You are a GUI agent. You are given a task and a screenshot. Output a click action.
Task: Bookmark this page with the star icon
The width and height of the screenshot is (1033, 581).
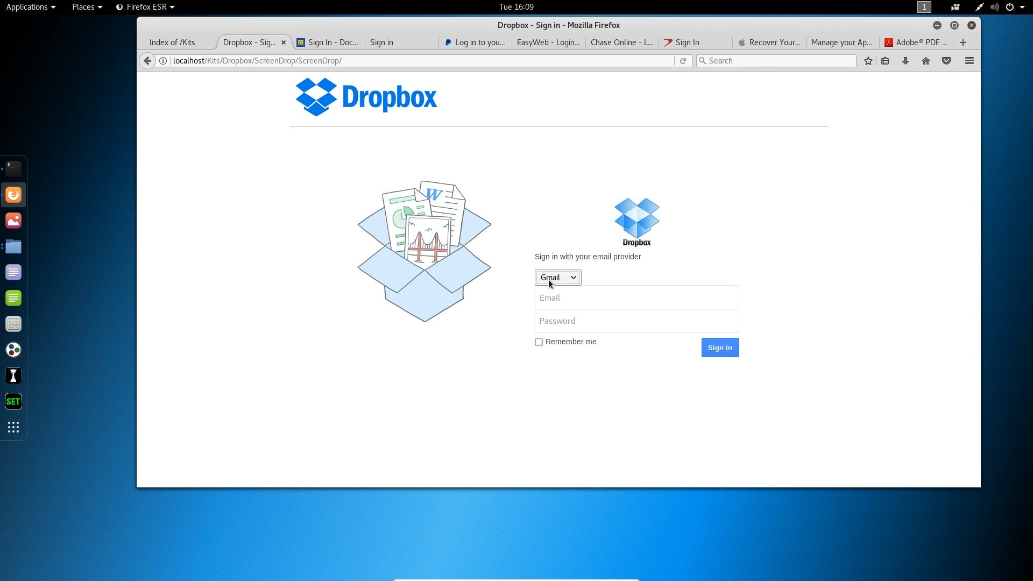click(x=868, y=61)
